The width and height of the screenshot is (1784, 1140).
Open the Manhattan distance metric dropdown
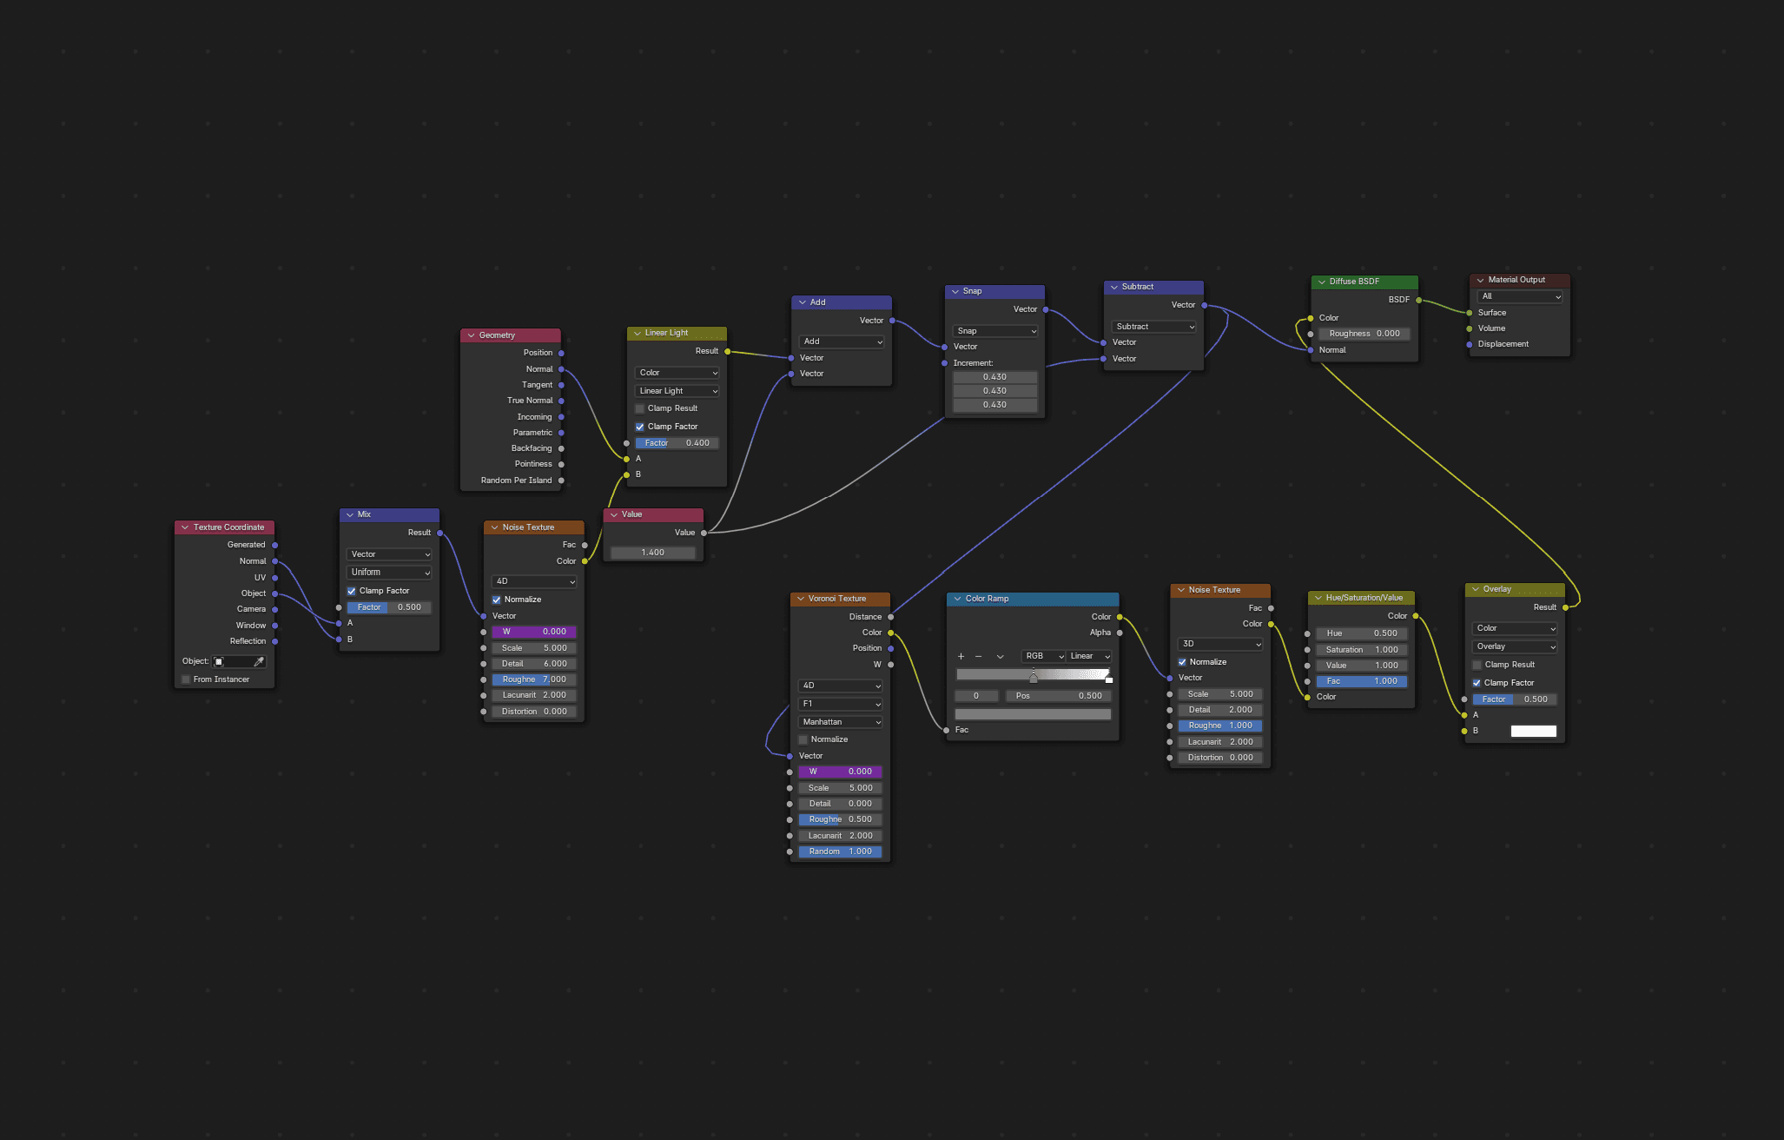(x=840, y=722)
